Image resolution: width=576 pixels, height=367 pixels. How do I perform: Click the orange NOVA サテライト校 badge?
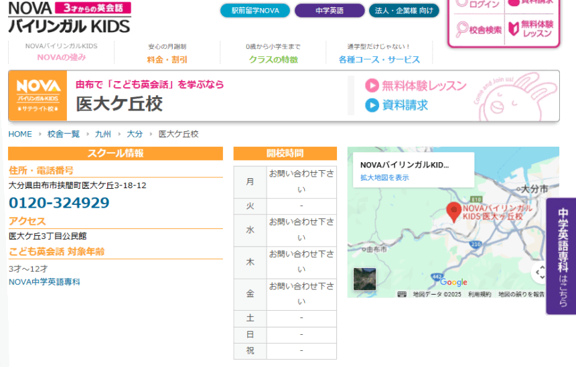point(38,96)
